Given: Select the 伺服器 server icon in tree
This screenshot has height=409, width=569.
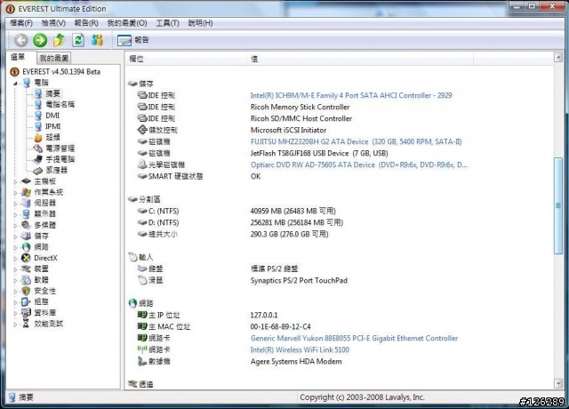Looking at the screenshot, I should (x=26, y=203).
